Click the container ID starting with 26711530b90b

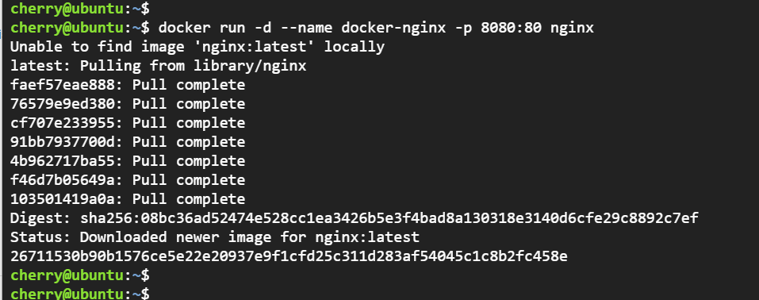click(289, 256)
